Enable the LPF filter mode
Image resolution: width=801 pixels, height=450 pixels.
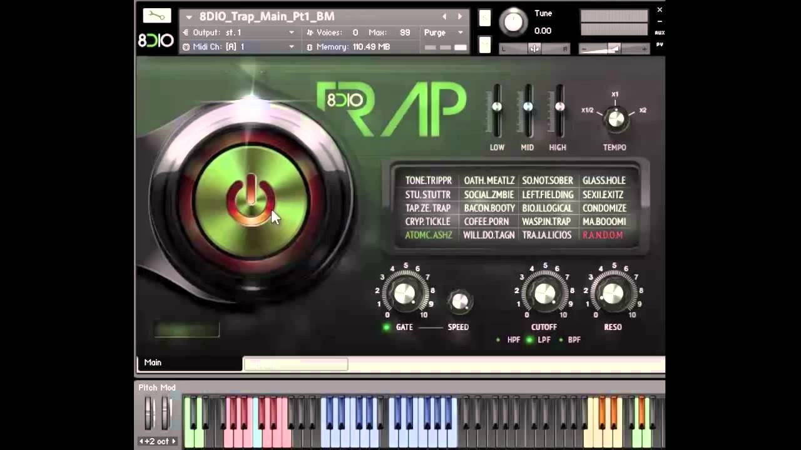click(x=529, y=340)
